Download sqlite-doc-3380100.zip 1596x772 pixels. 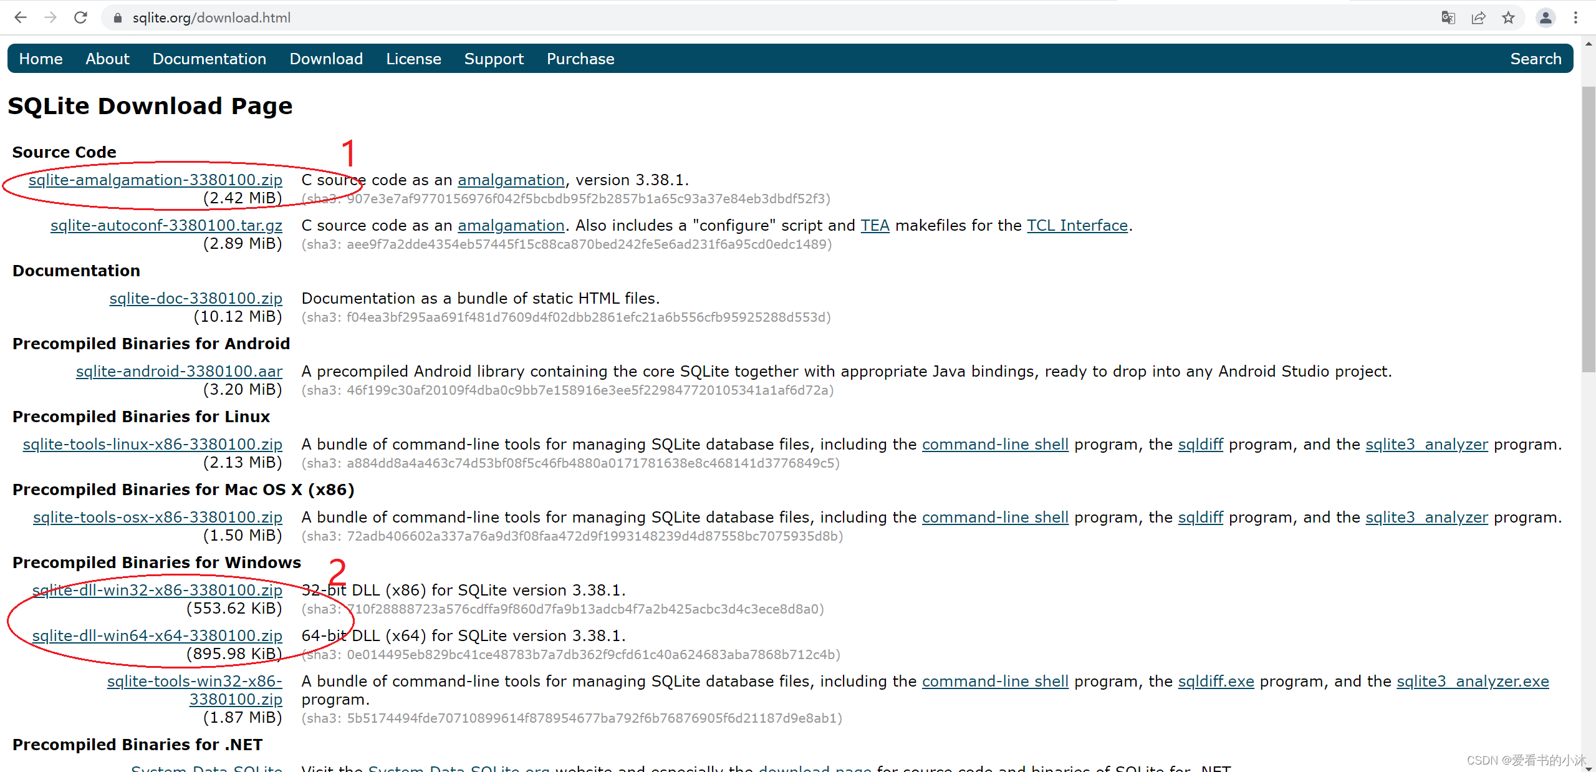pyautogui.click(x=196, y=298)
